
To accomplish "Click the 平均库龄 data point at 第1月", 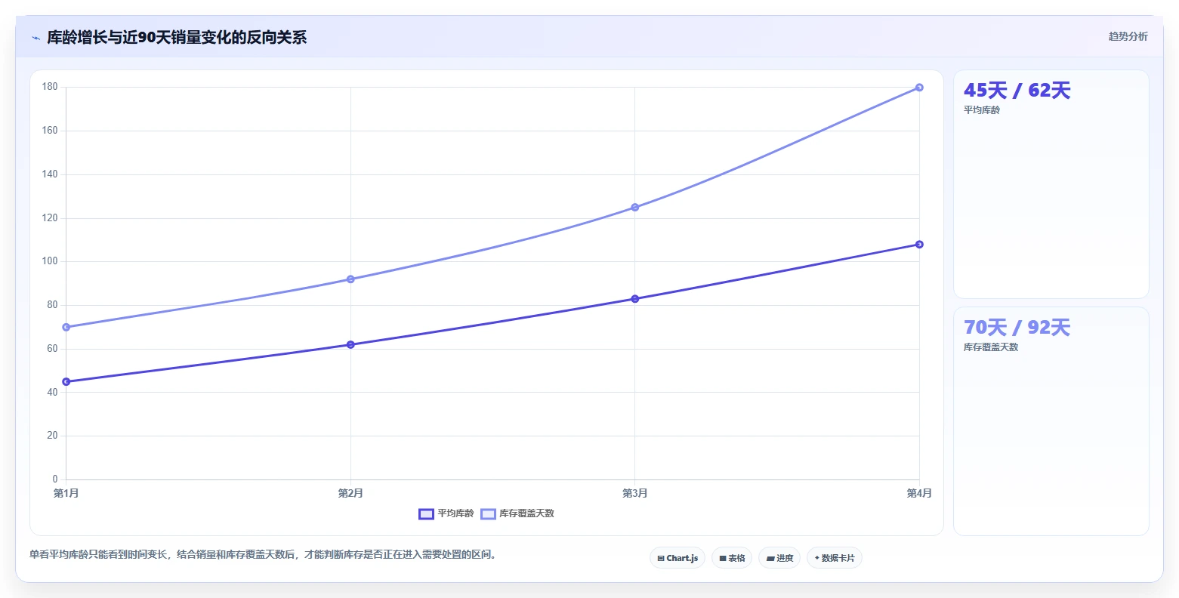I will tap(66, 382).
